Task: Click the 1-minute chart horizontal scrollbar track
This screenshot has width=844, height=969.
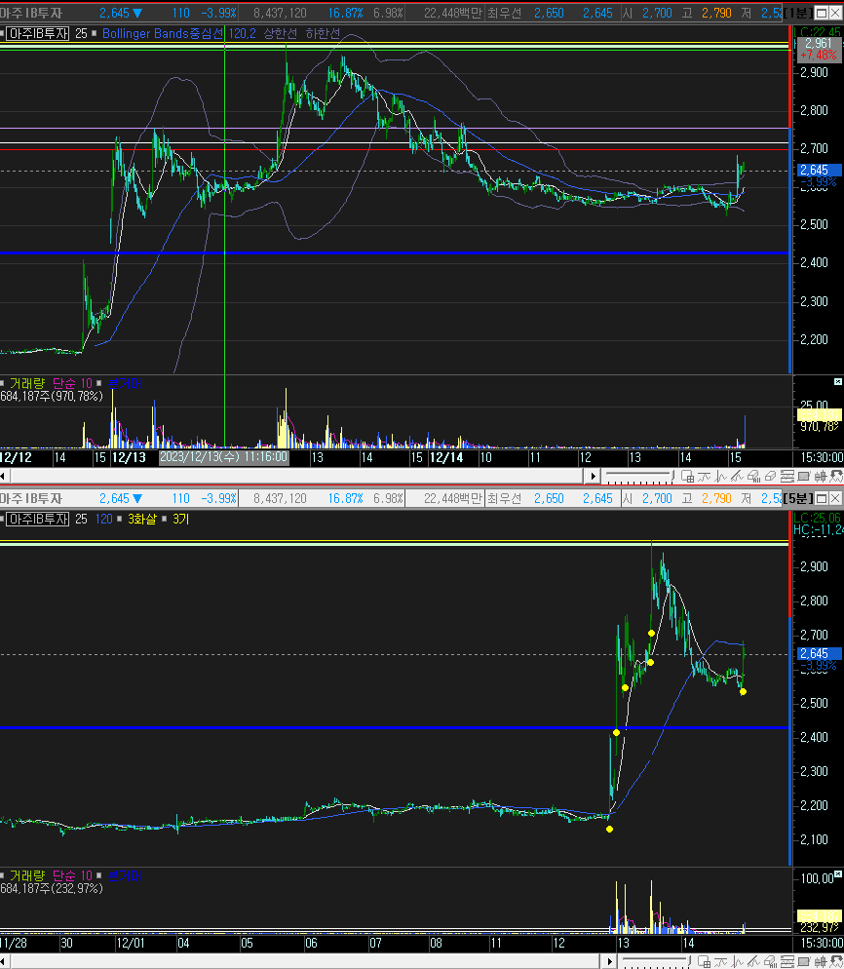Action: (x=296, y=476)
